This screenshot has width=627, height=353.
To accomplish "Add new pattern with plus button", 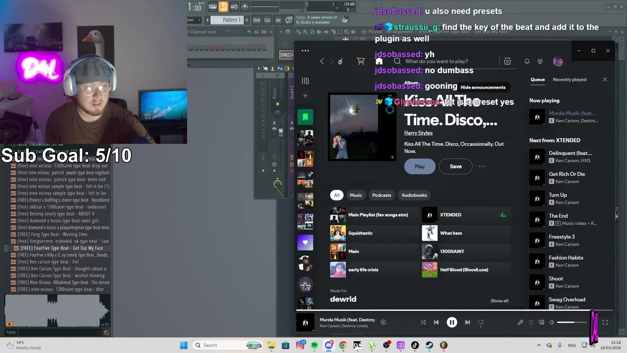I will 246,20.
